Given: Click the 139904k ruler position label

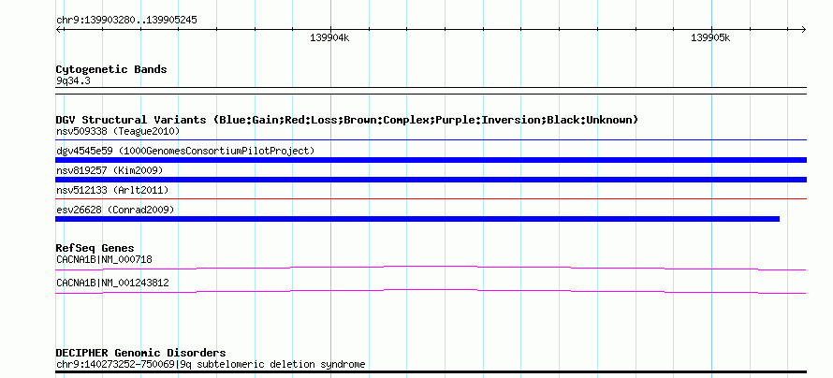Looking at the screenshot, I should click(329, 37).
